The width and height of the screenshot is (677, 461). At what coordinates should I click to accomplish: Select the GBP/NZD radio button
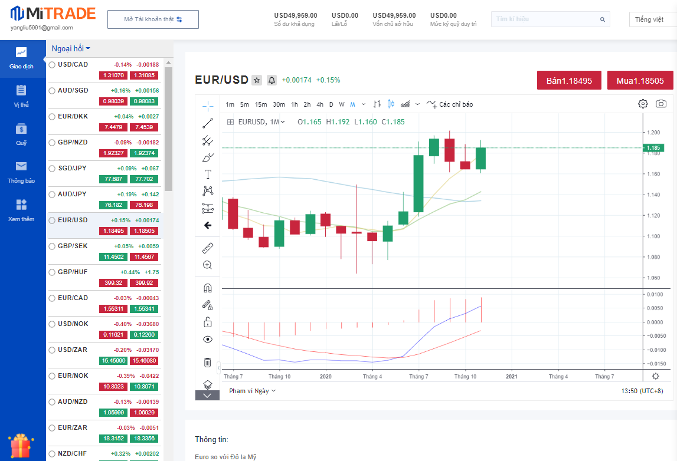[x=52, y=143]
